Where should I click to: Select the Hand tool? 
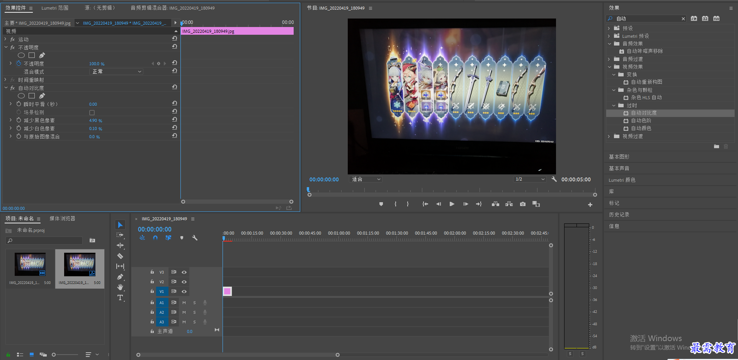point(120,287)
